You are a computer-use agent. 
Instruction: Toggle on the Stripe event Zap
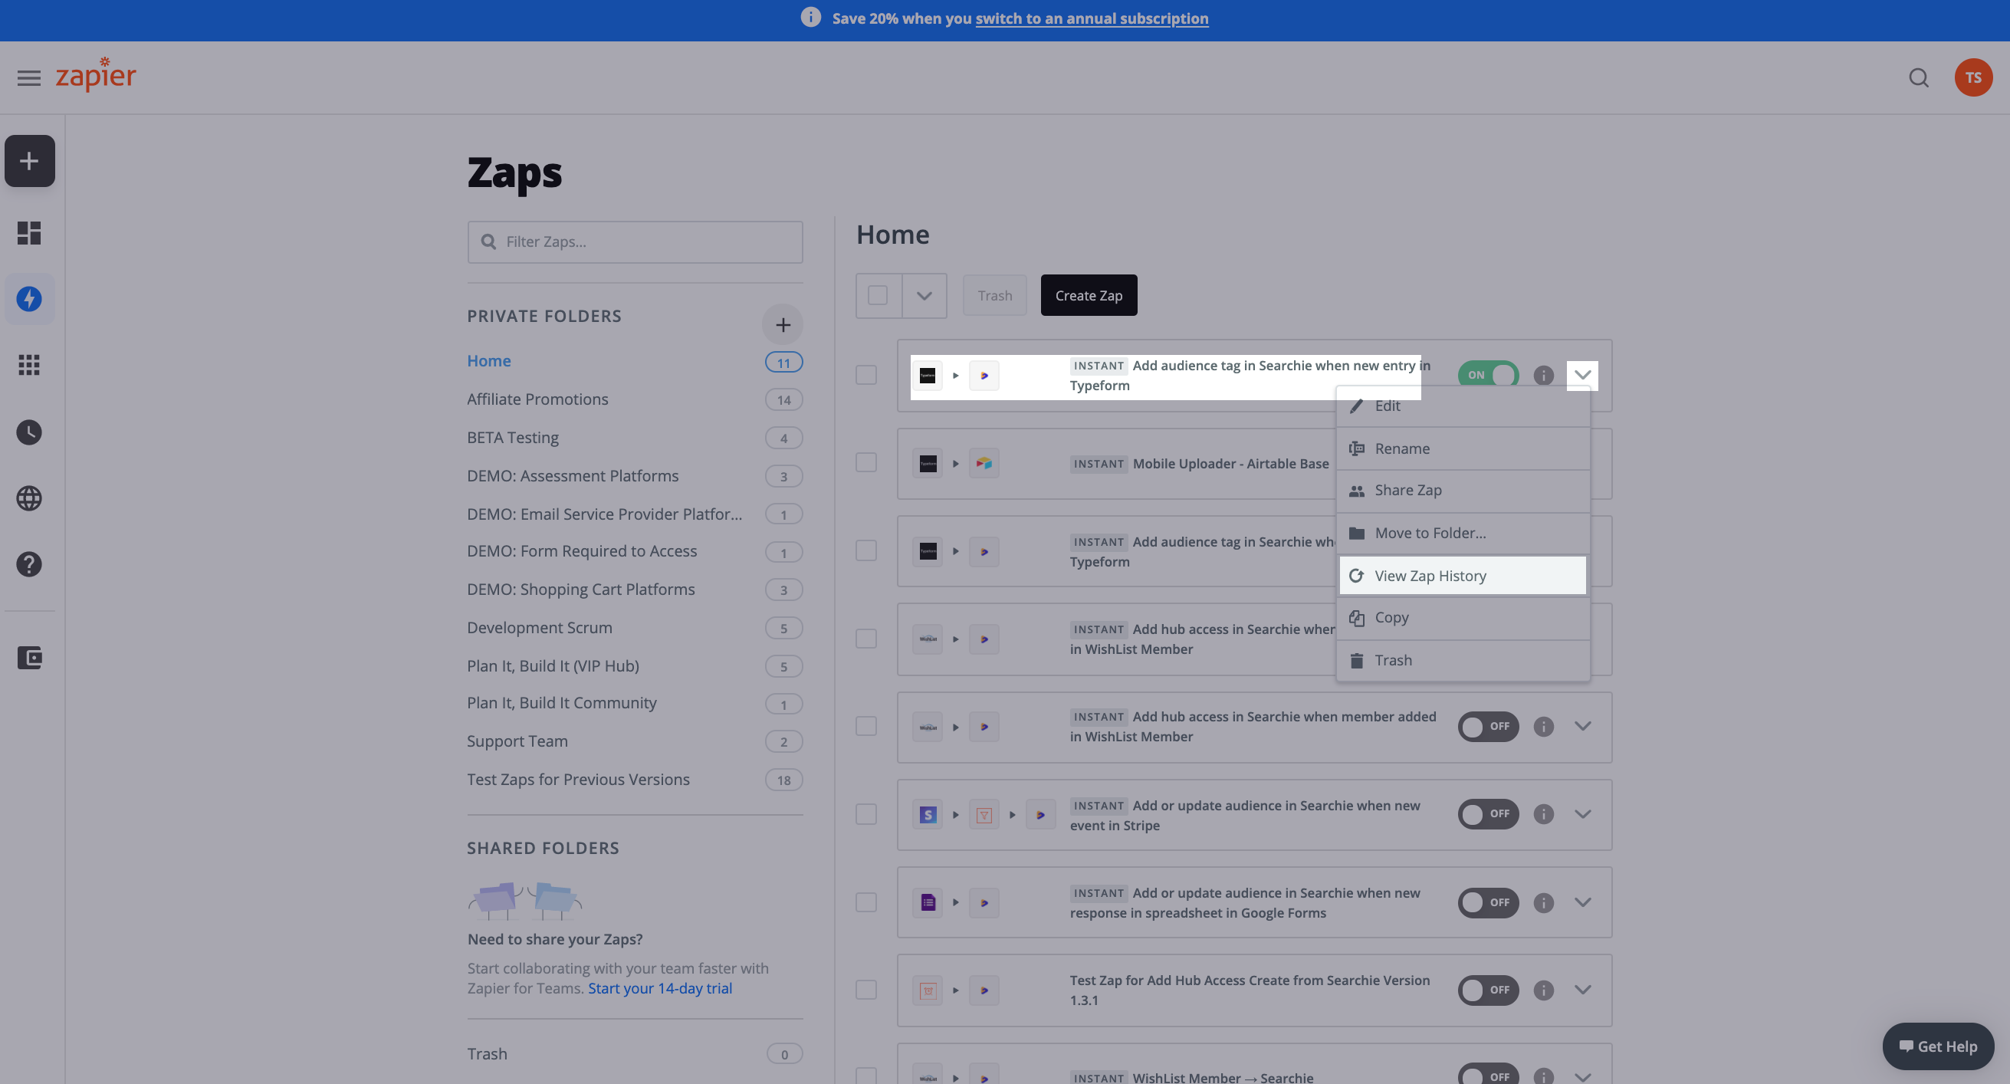[1488, 814]
